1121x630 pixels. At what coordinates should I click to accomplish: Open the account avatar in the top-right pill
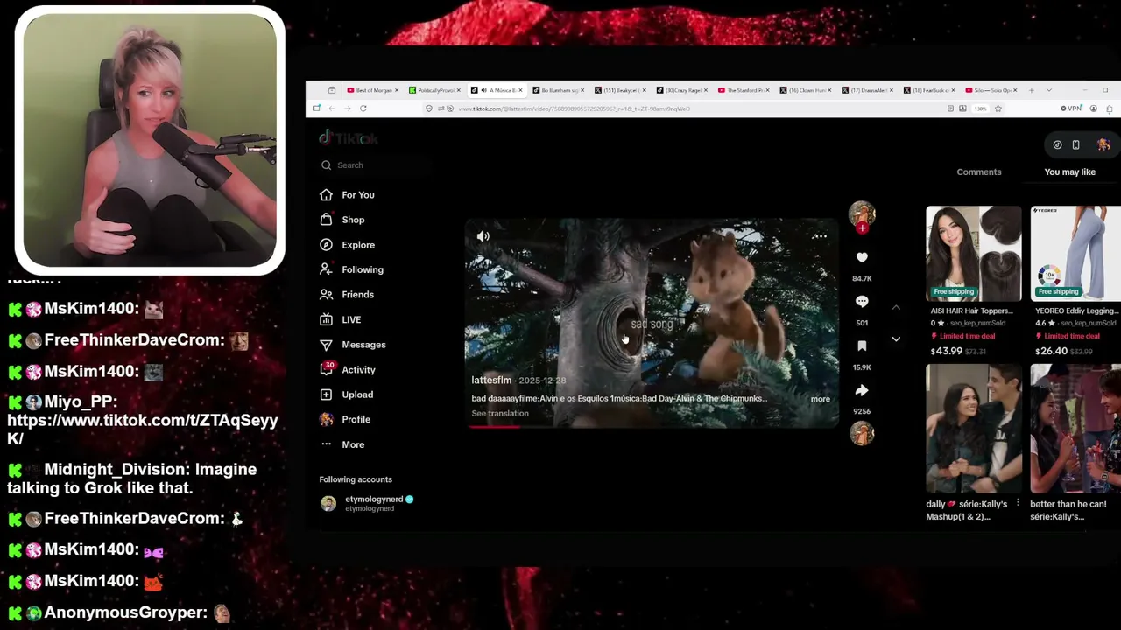pyautogui.click(x=1103, y=144)
